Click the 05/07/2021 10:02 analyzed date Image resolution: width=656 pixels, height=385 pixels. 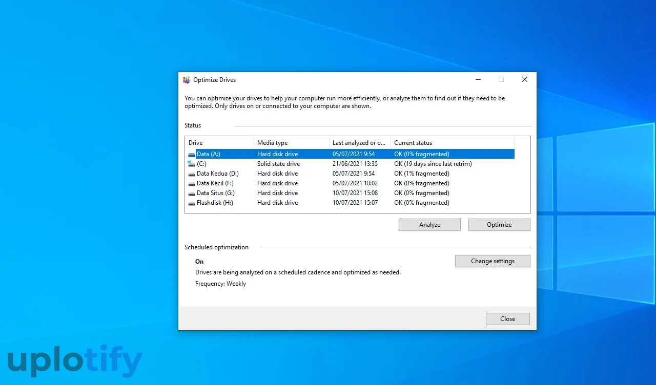pyautogui.click(x=355, y=183)
